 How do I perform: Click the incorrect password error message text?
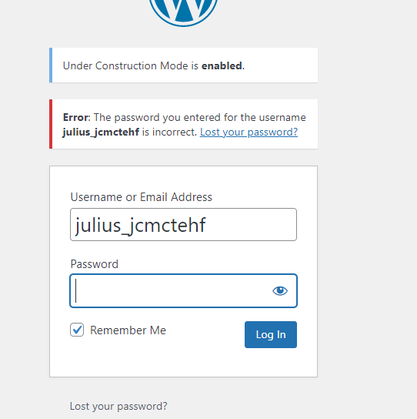tap(184, 125)
